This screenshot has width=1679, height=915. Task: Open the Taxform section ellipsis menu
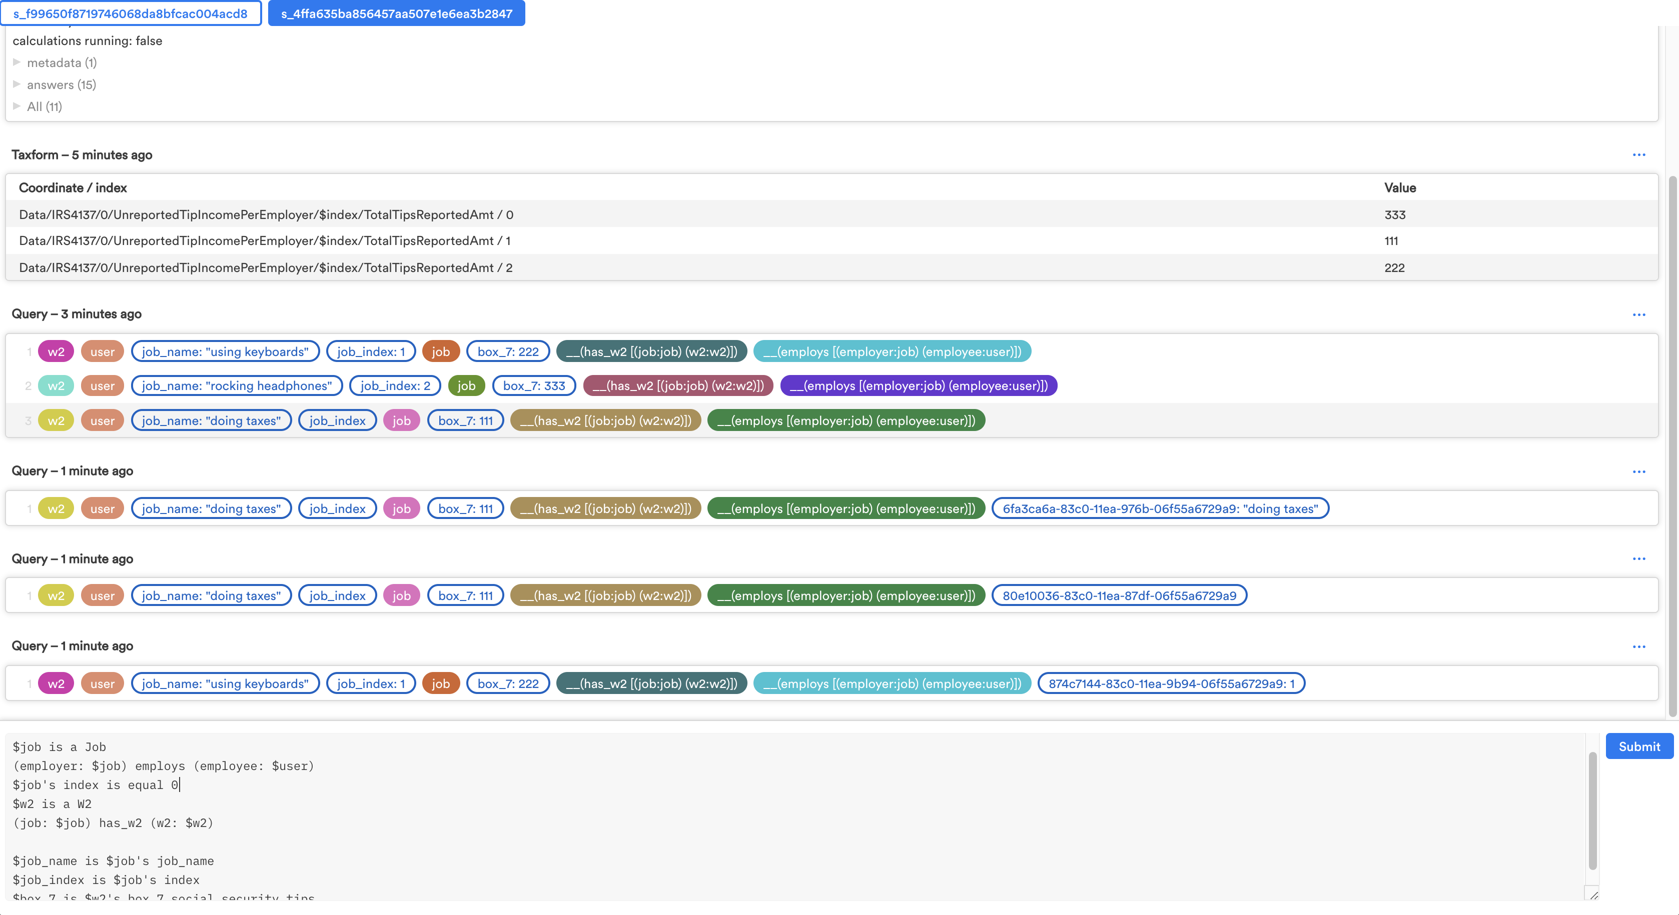[1638, 155]
